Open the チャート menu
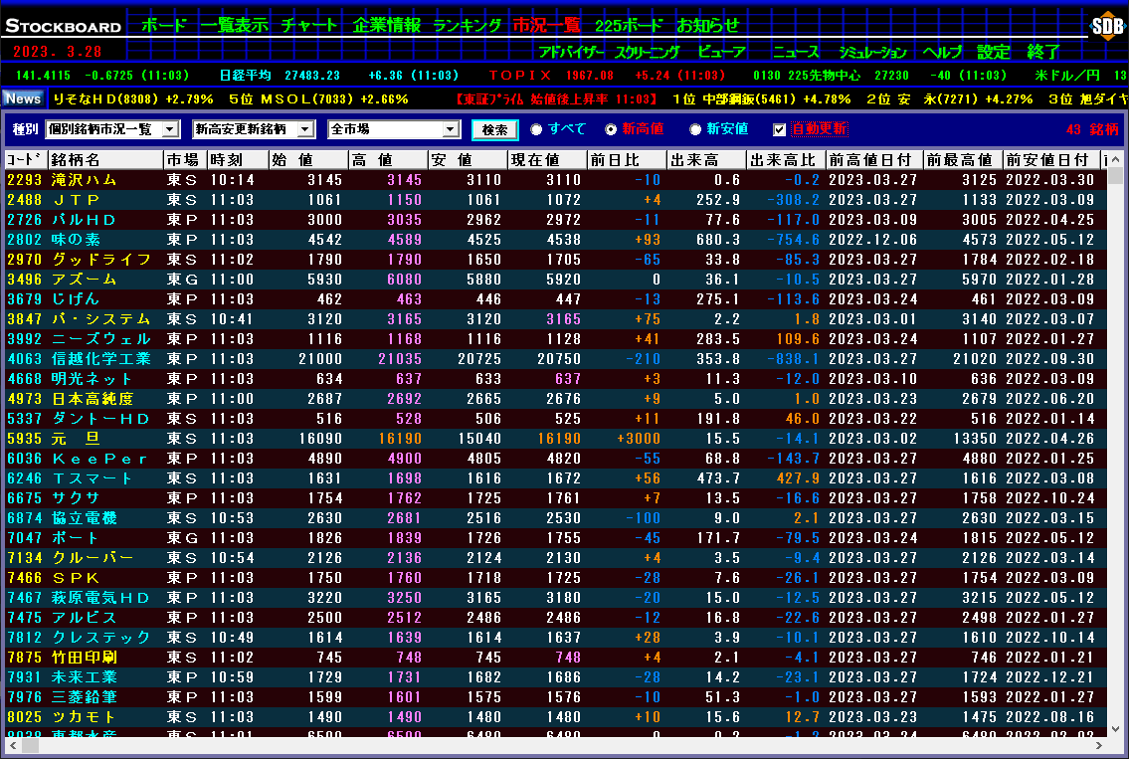The image size is (1129, 759). click(x=309, y=25)
